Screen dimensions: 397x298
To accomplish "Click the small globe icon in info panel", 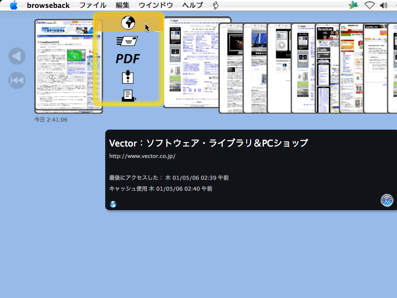I will click(113, 204).
